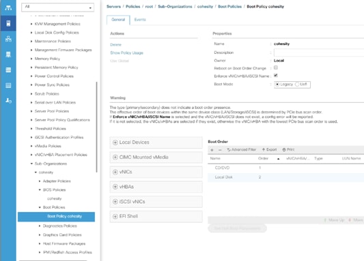364x261 pixels.
Task: Select the CD/DVD boot order row
Action: coord(285,168)
